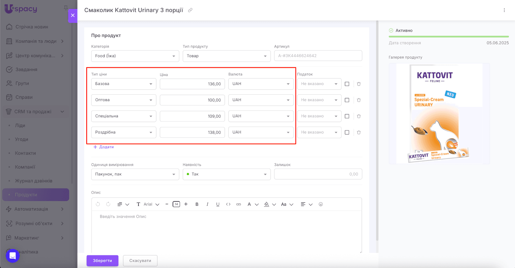Toggle italic text formatting
The width and height of the screenshot is (515, 268).
point(207,204)
